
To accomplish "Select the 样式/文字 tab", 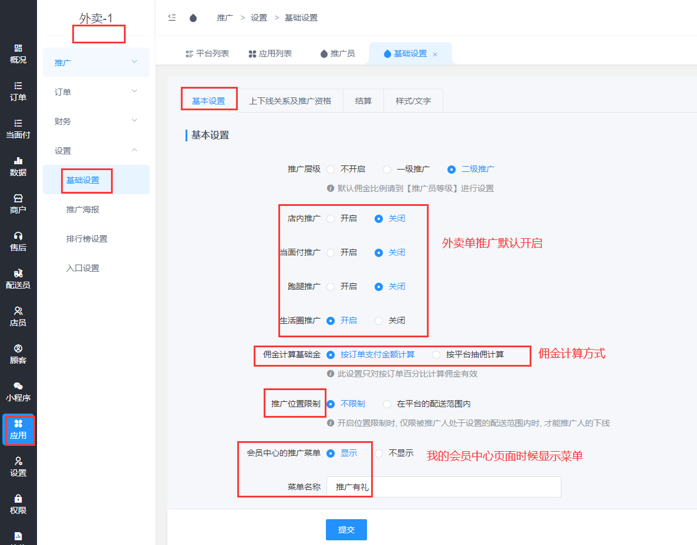I will 413,101.
